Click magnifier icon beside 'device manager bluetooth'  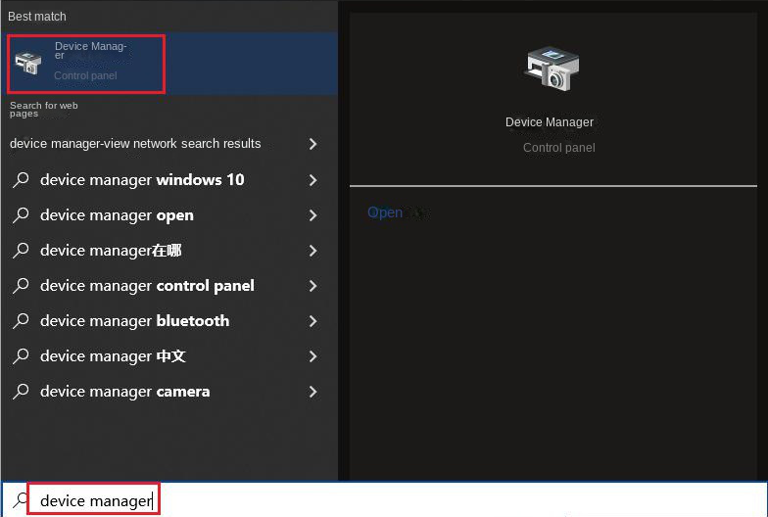pos(21,321)
